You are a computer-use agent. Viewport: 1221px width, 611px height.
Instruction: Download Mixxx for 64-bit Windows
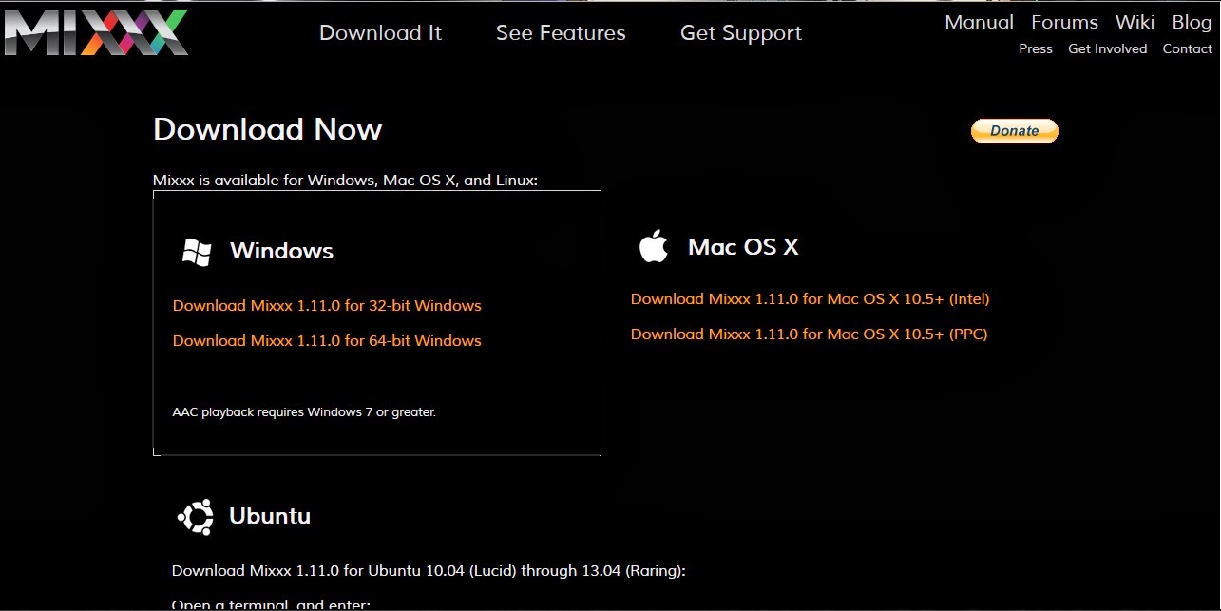(x=327, y=341)
